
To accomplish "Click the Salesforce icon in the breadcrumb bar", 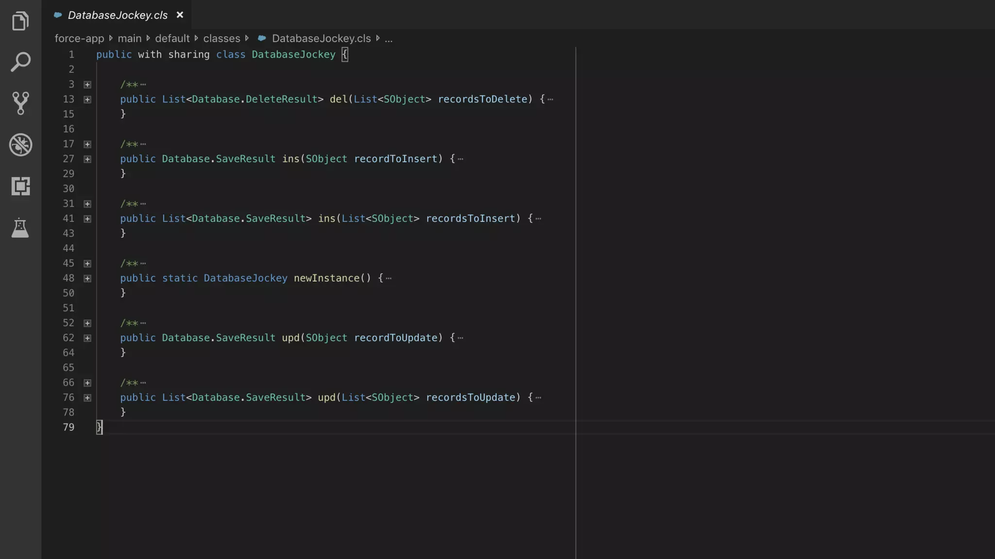I will [x=262, y=38].
